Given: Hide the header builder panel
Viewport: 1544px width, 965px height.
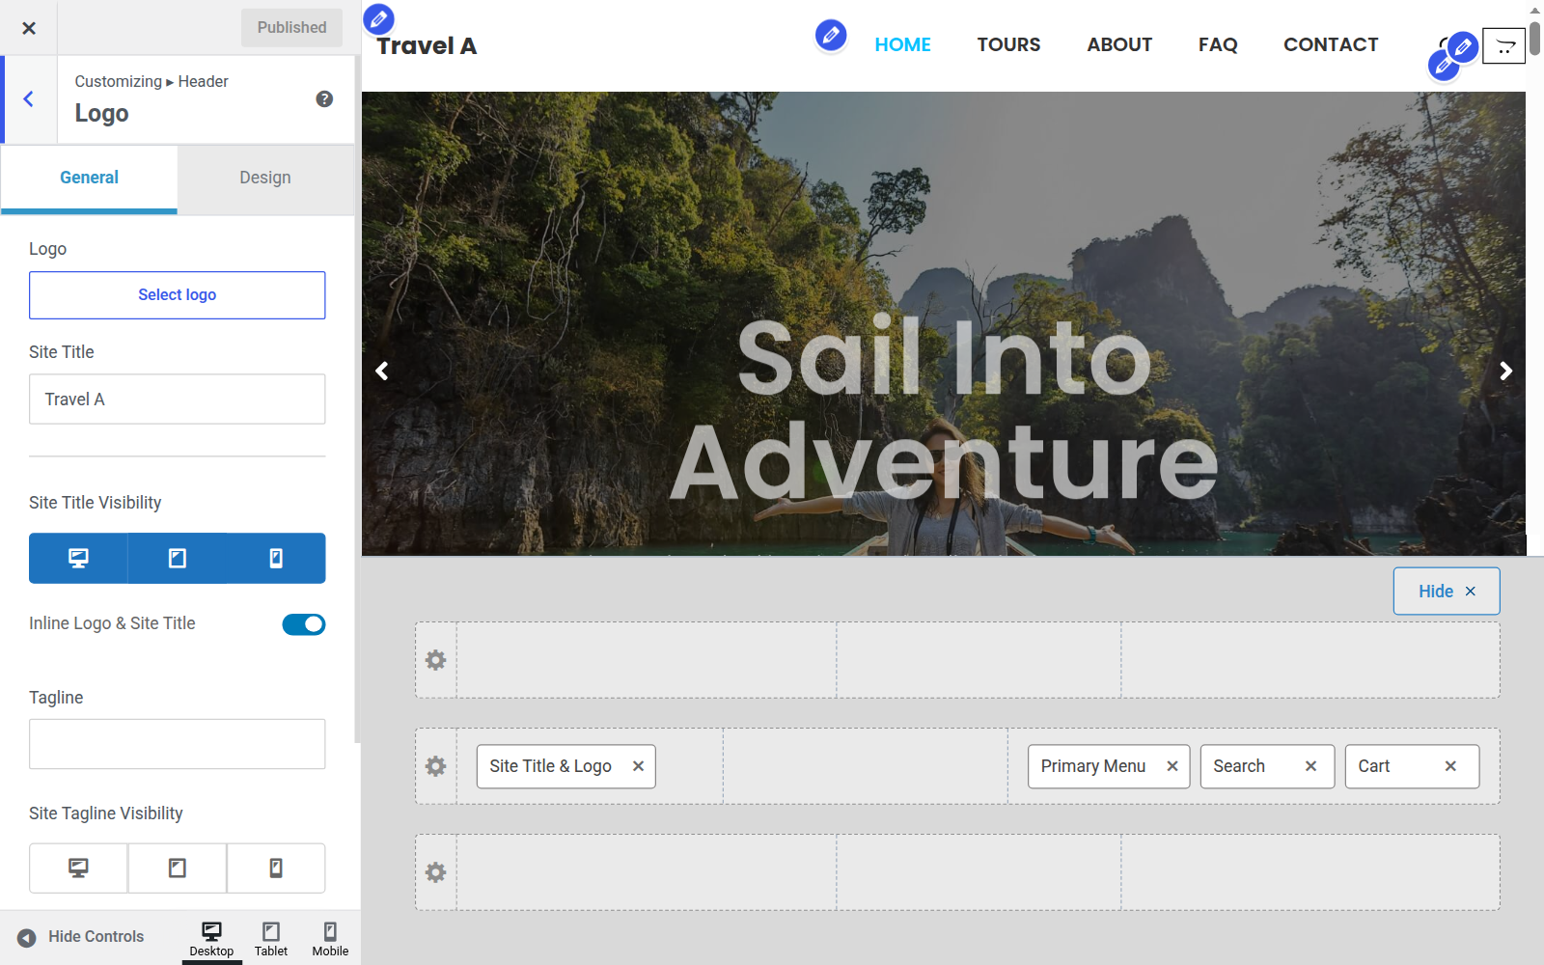Looking at the screenshot, I should [x=1447, y=591].
